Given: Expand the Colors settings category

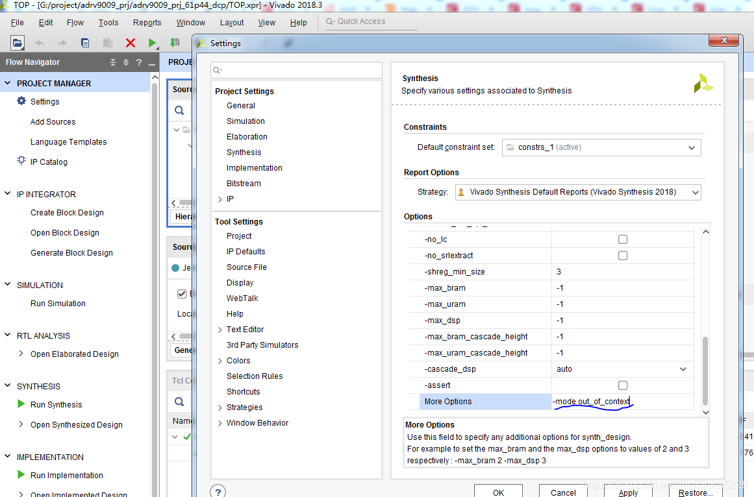Looking at the screenshot, I should tap(220, 361).
